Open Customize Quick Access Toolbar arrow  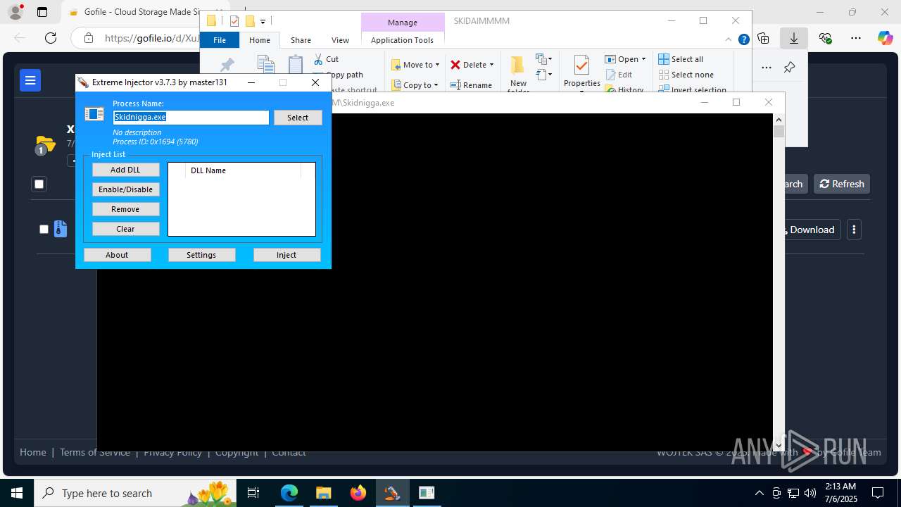tap(263, 21)
